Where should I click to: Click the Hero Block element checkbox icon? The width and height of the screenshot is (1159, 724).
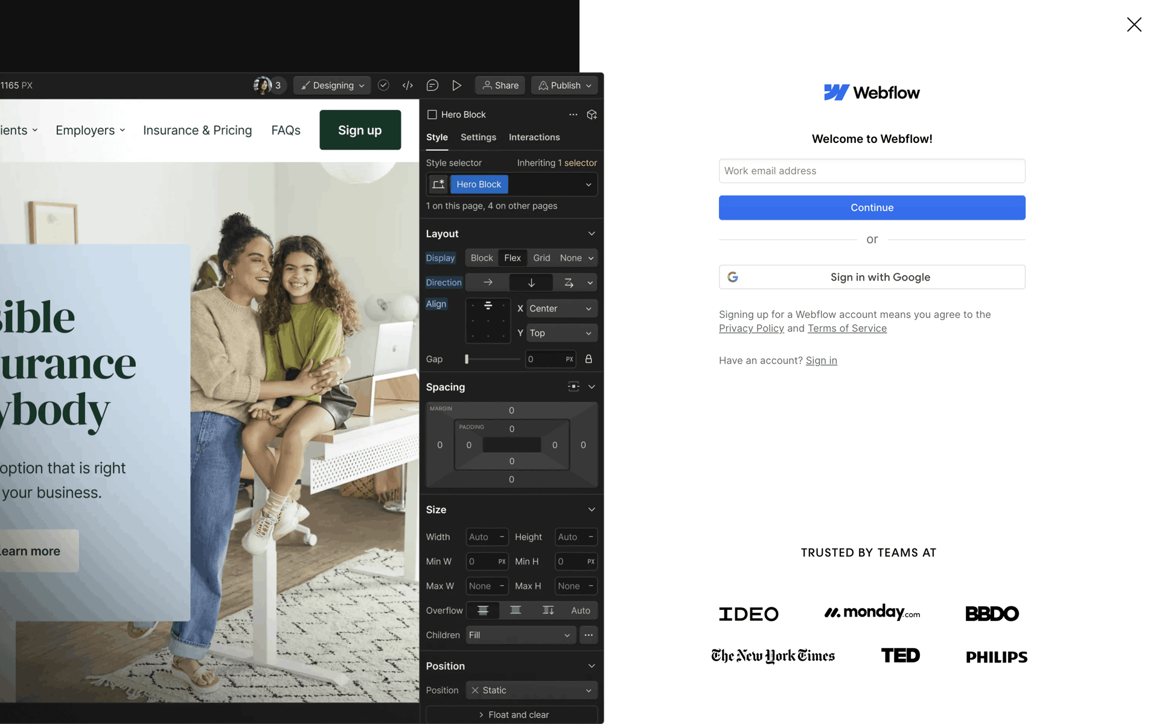click(x=432, y=115)
